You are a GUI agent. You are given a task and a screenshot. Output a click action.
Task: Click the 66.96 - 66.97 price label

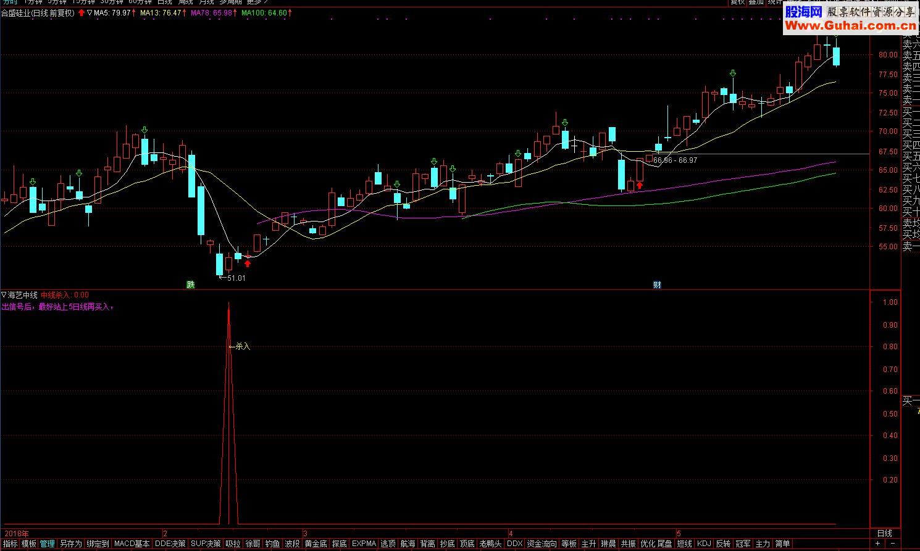click(675, 160)
